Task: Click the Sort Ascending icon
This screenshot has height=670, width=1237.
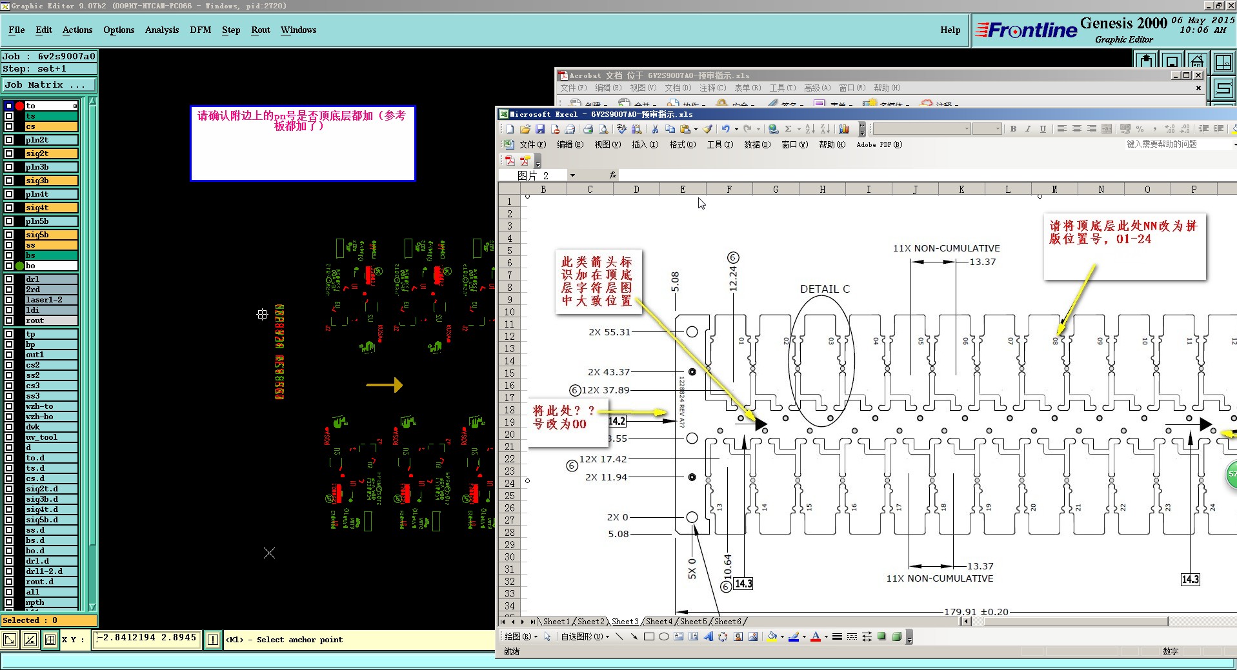Action: click(x=810, y=130)
